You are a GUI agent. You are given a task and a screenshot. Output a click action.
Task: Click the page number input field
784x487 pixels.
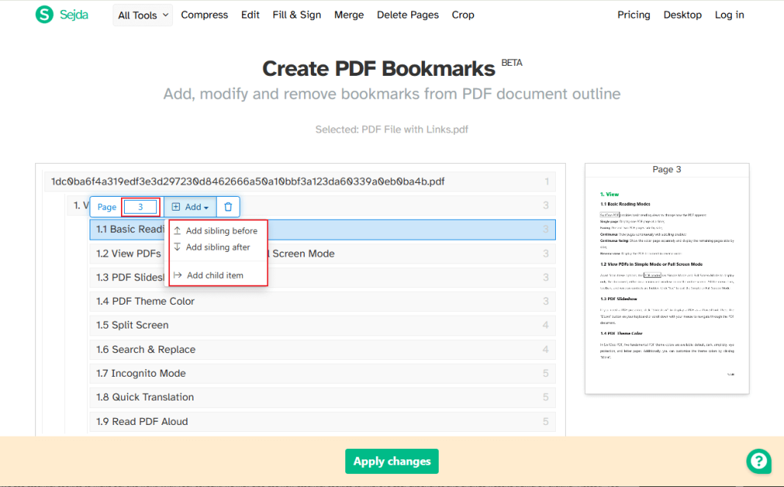[x=140, y=207]
